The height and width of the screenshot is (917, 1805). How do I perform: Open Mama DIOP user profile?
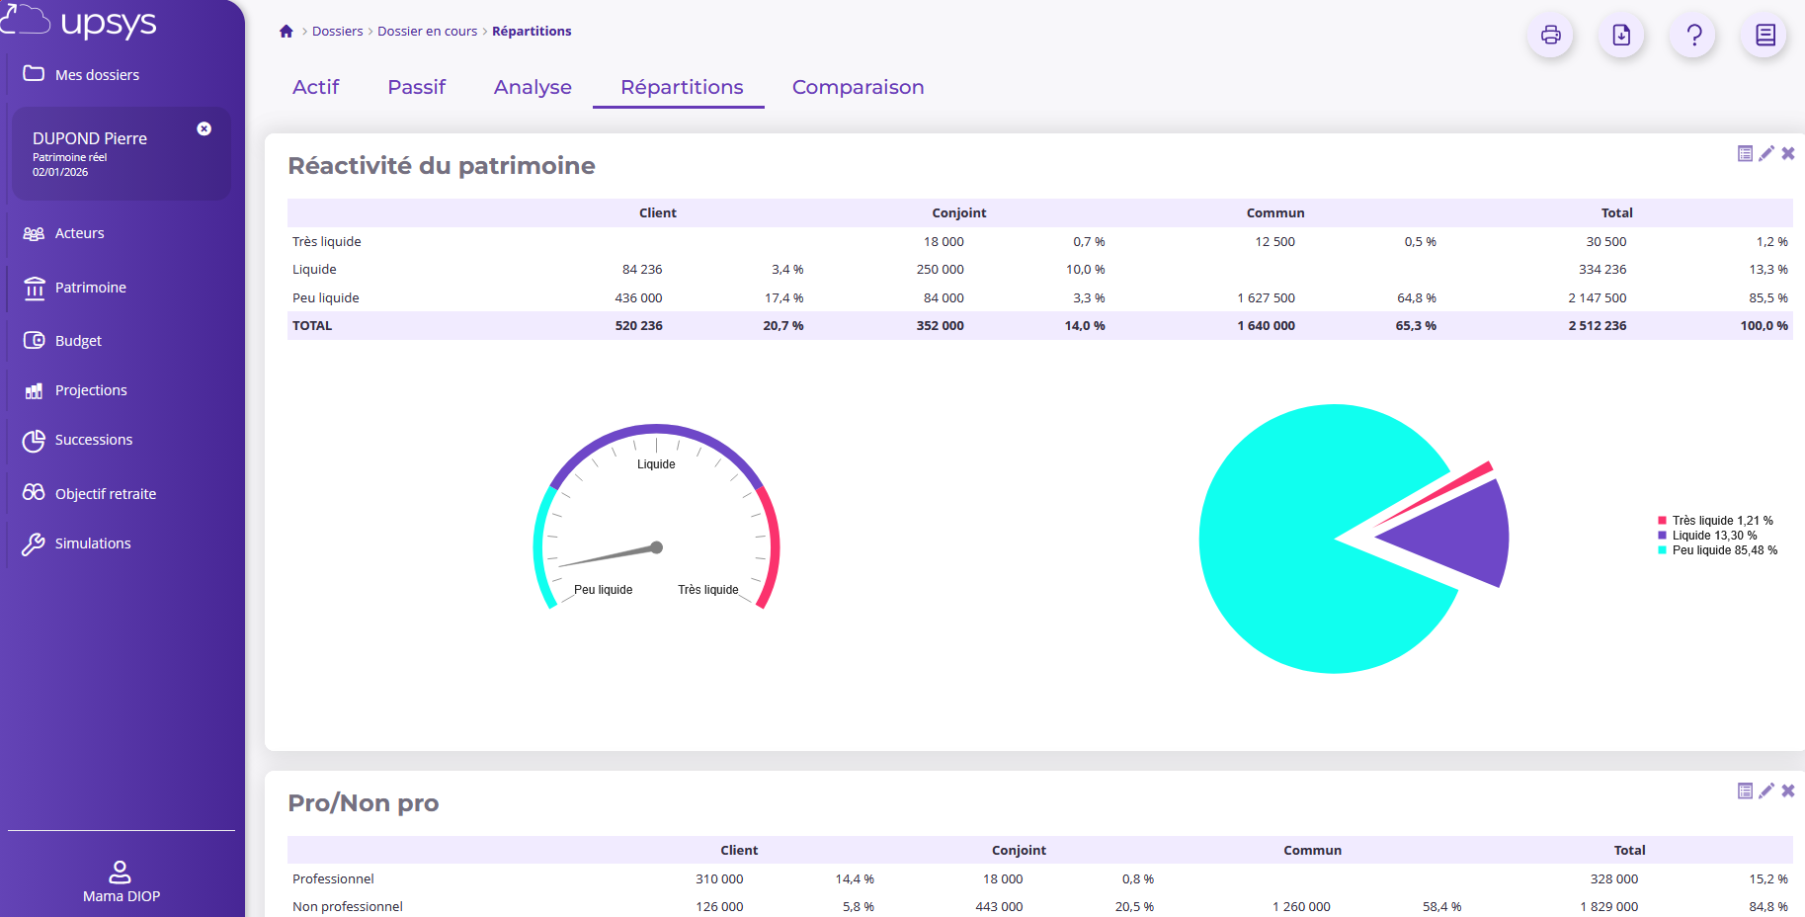(121, 882)
